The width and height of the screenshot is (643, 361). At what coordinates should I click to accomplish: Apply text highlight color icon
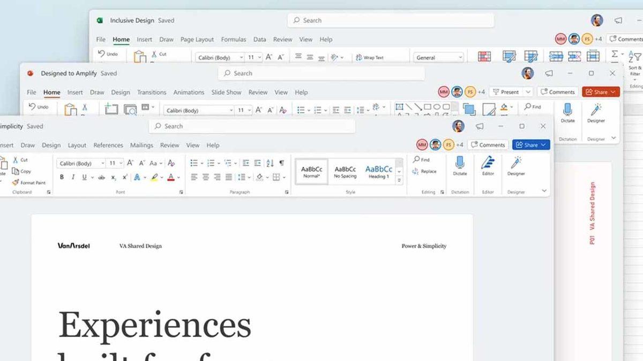pos(154,176)
